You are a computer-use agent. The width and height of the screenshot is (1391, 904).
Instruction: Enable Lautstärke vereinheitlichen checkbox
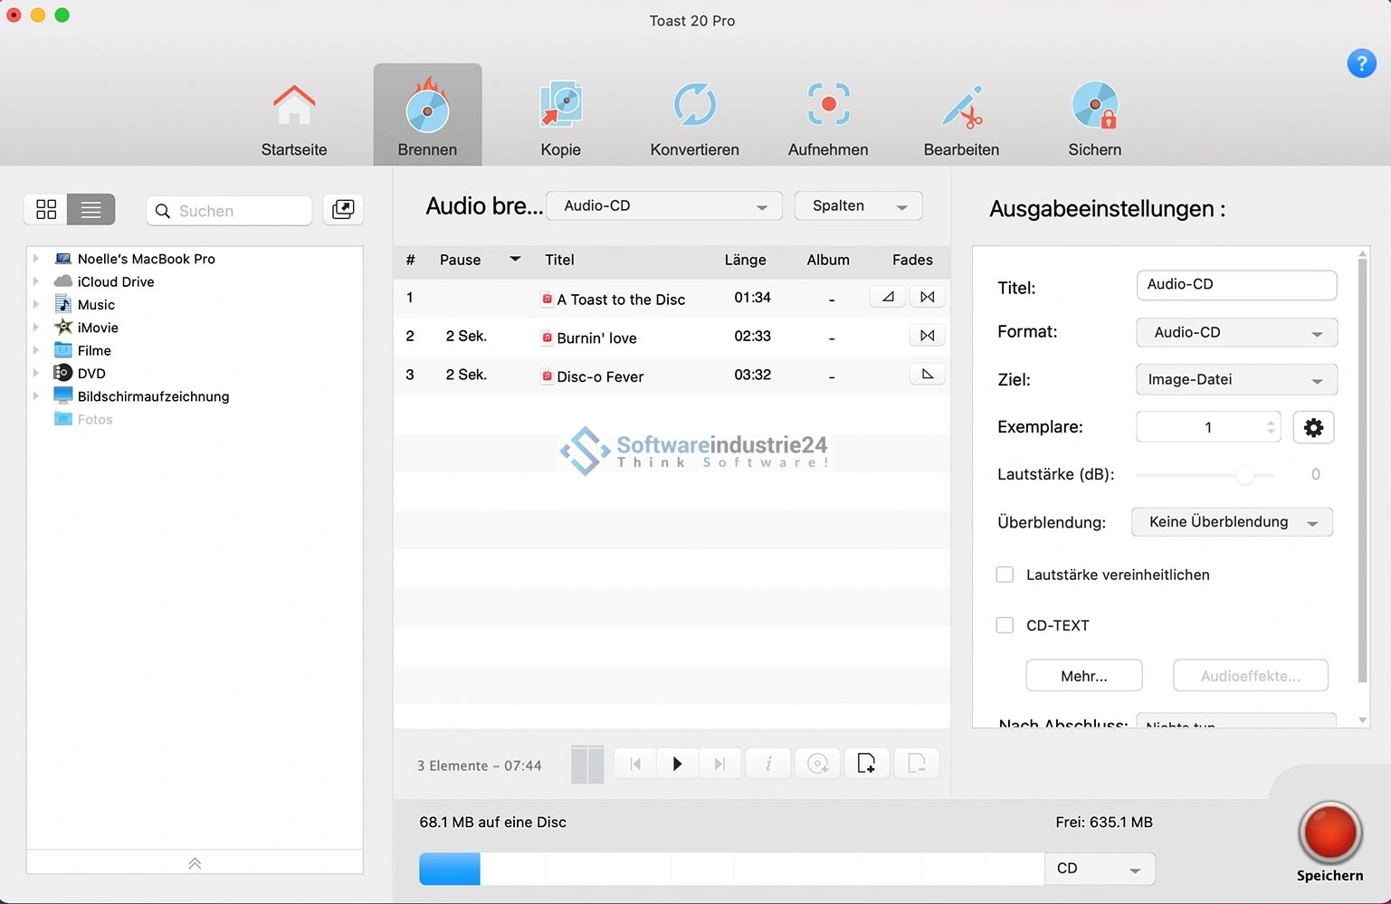click(x=1005, y=575)
